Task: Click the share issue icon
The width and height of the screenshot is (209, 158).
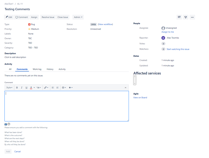Action: coord(179,17)
